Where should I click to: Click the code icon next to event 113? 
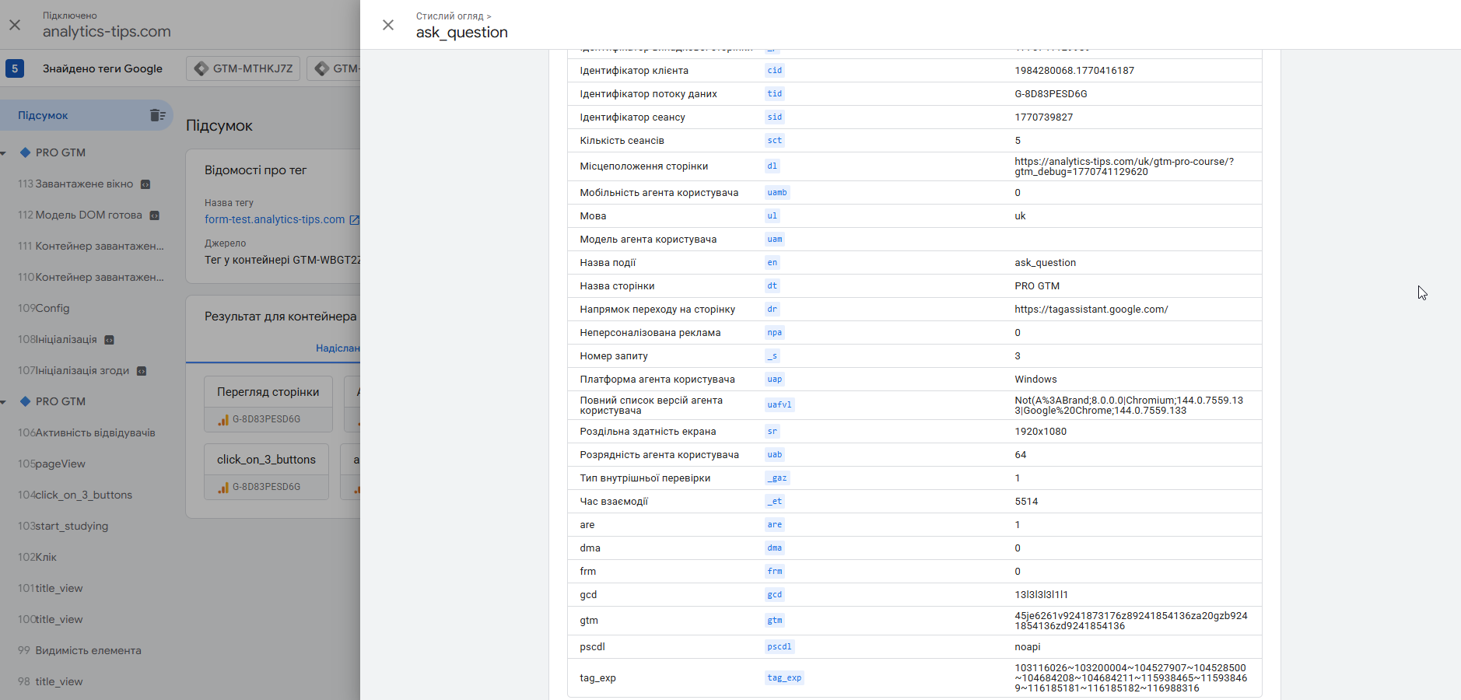(x=145, y=184)
